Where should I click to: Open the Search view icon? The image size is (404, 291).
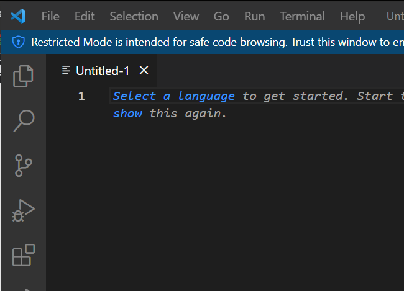coord(24,120)
